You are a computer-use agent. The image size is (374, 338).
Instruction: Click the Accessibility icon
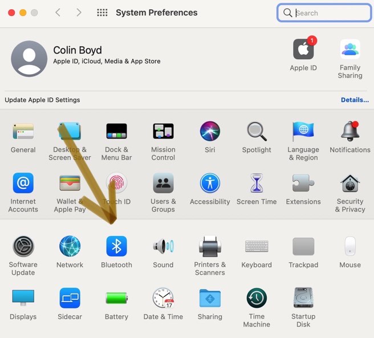(x=210, y=184)
